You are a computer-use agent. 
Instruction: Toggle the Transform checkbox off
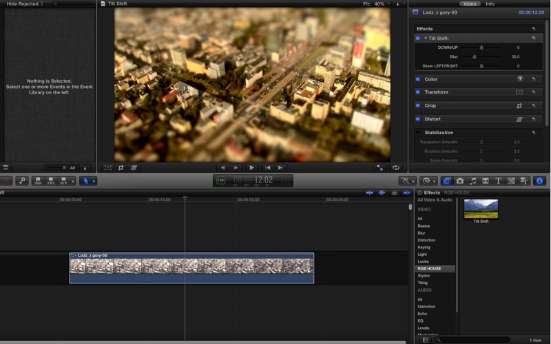click(x=418, y=92)
